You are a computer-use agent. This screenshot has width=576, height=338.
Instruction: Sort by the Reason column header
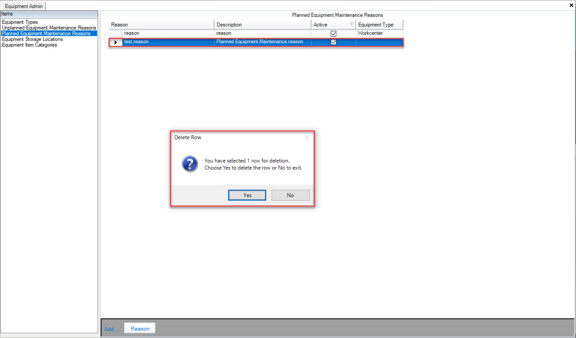click(161, 25)
